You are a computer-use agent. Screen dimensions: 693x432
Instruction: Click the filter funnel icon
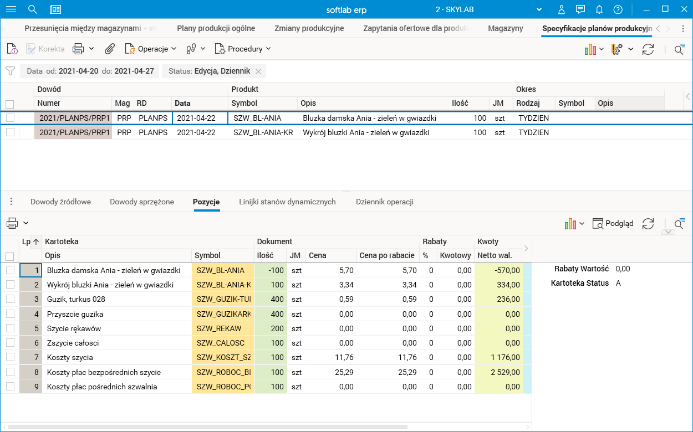click(10, 71)
